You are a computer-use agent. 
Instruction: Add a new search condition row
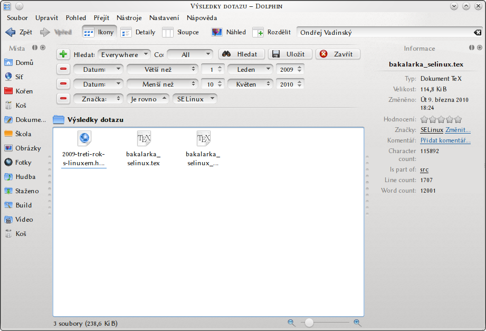point(63,54)
